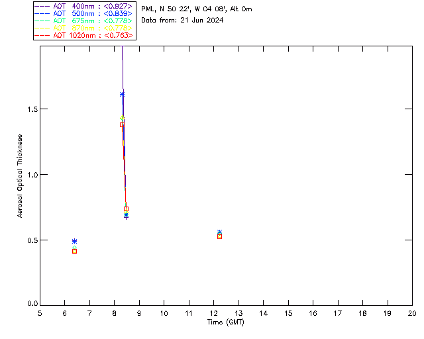Click the blue asterisk marker near 1.6 AOT

122,94
